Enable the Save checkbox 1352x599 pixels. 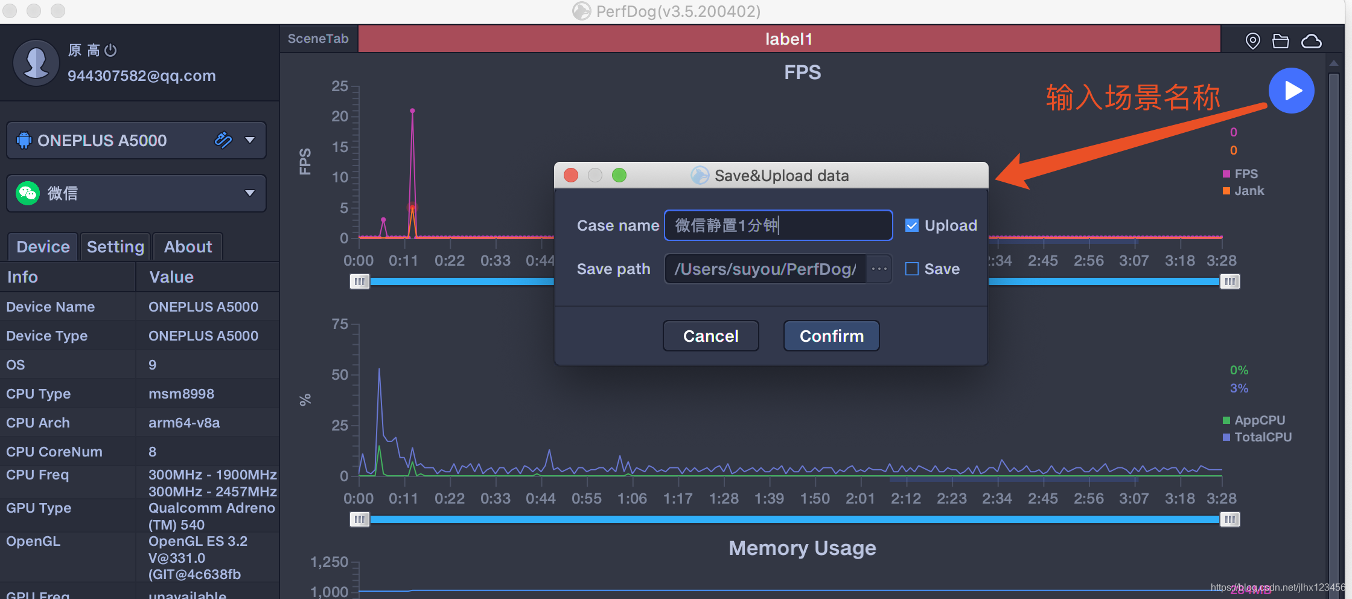pos(912,269)
